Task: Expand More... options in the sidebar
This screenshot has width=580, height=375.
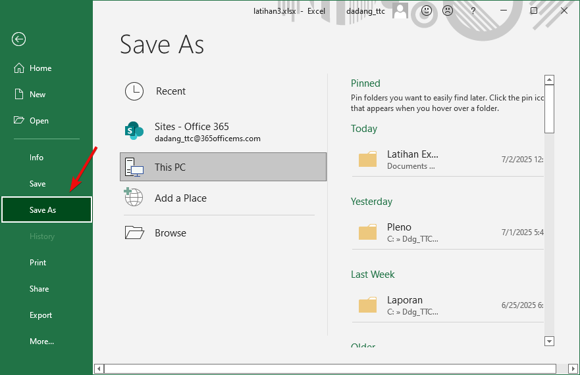Action: pyautogui.click(x=46, y=341)
